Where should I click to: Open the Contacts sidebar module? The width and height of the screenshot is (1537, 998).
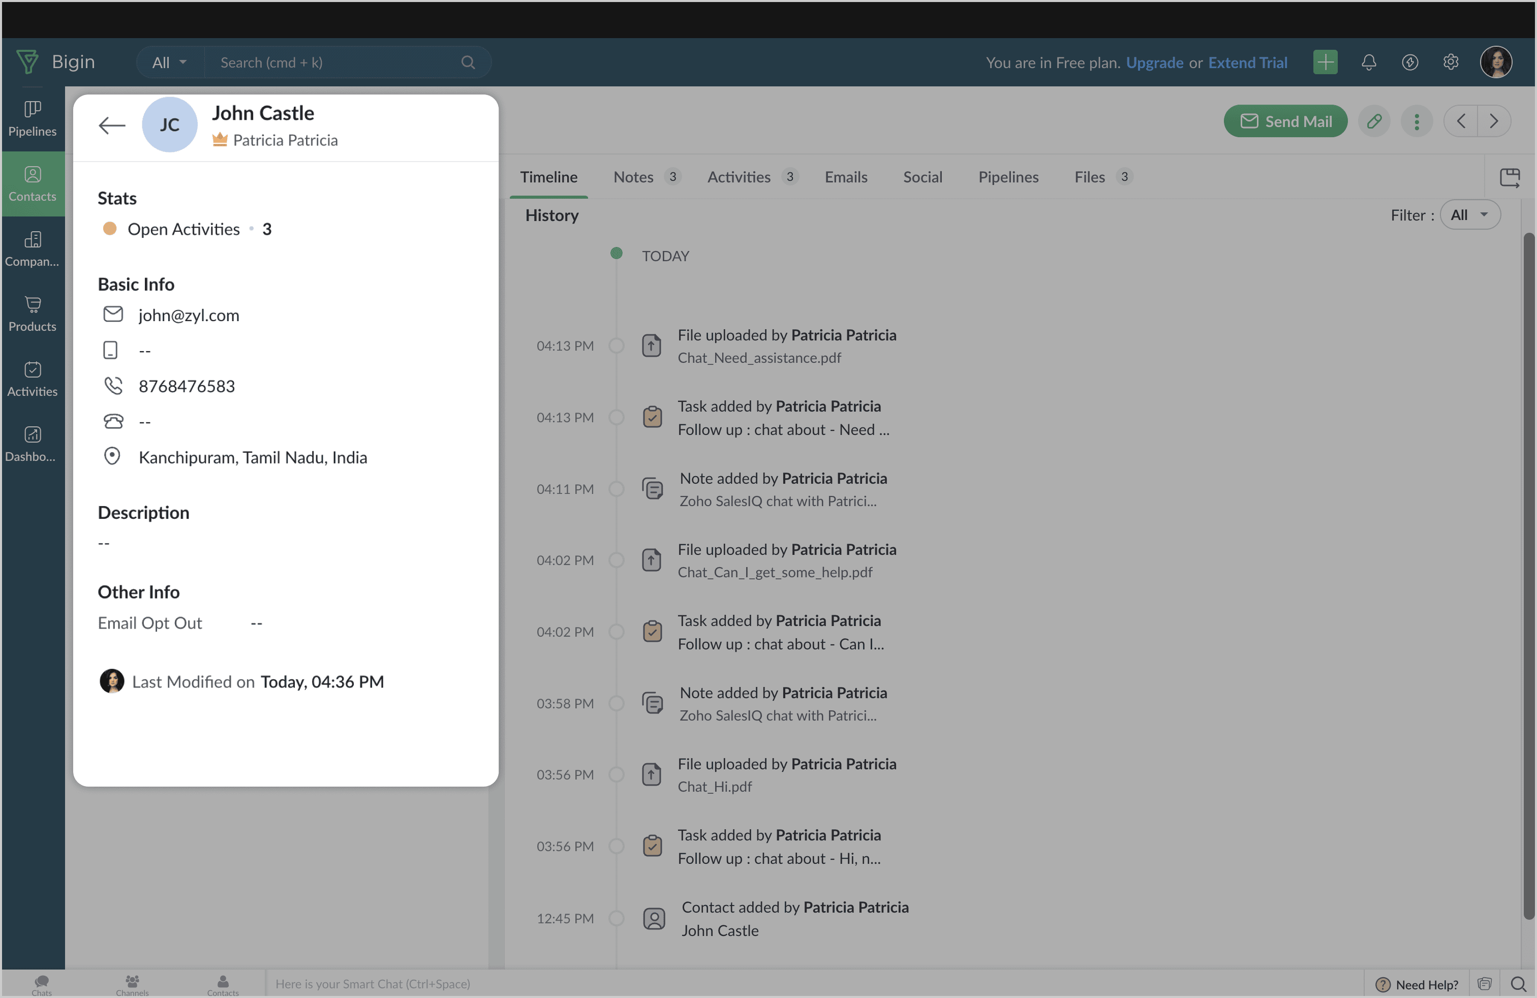[x=33, y=184]
